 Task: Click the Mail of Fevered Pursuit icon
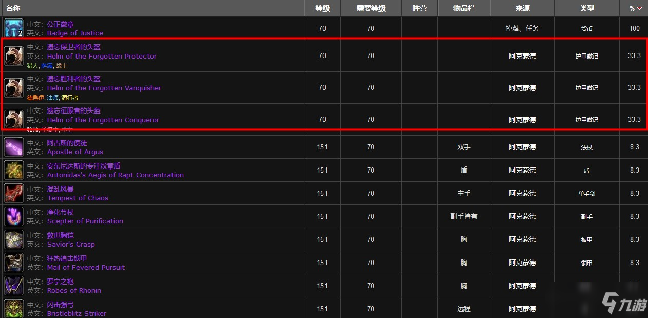[14, 263]
